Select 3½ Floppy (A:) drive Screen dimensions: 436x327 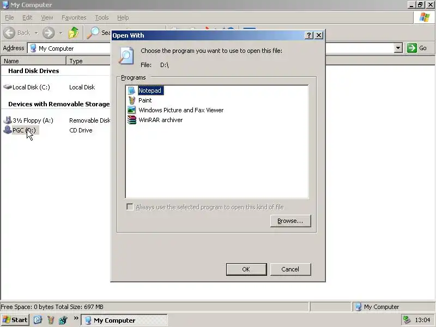point(28,120)
